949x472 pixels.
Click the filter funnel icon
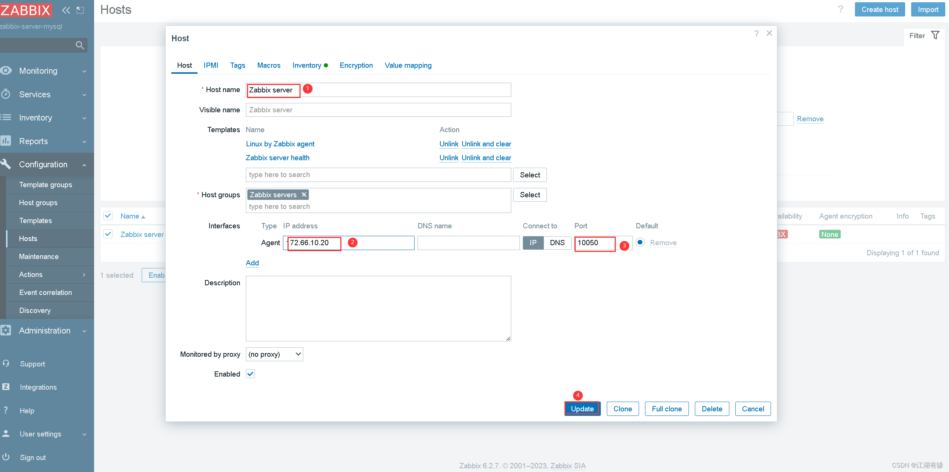click(x=936, y=35)
